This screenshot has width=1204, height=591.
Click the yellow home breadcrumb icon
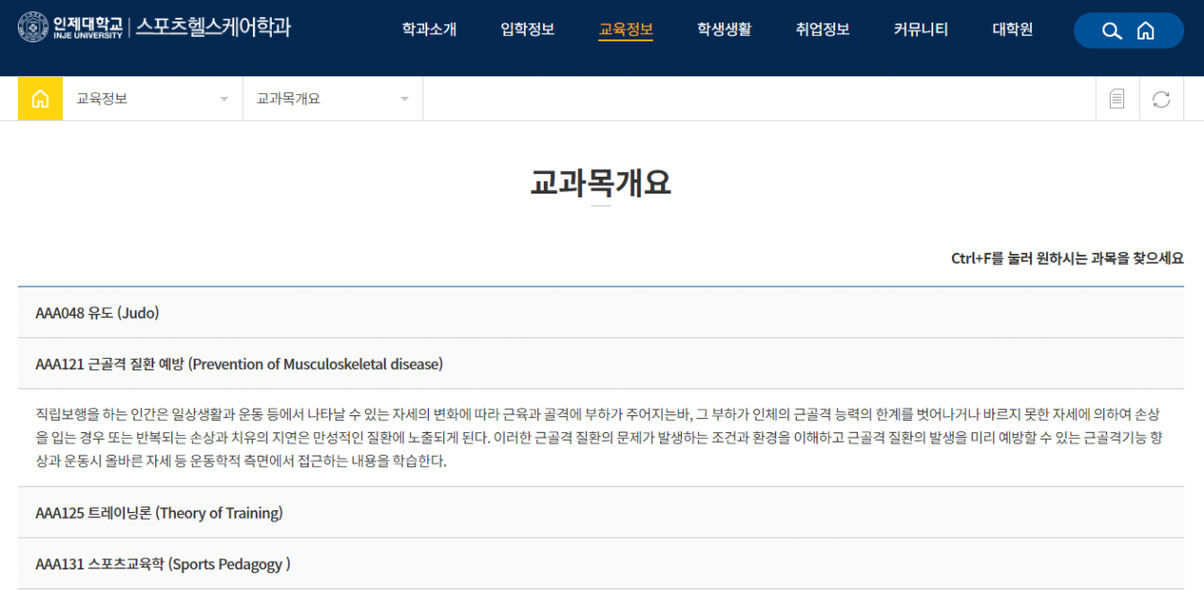[40, 98]
